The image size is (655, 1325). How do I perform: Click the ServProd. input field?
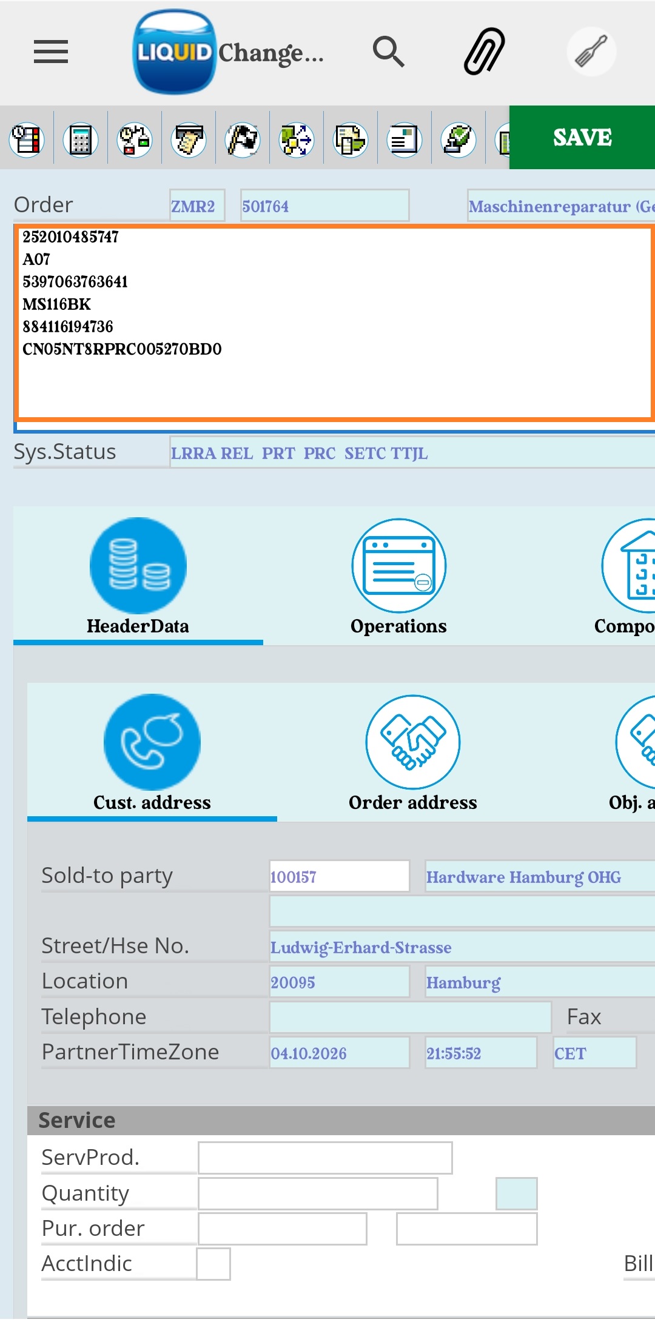point(325,1158)
